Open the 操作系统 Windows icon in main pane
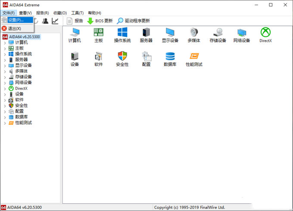The height and width of the screenshot is (211, 293). [122, 35]
